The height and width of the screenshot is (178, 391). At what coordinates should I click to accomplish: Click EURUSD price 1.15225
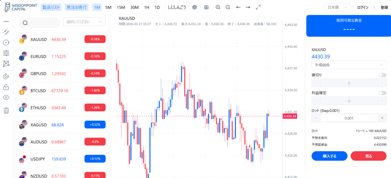[x=58, y=56]
